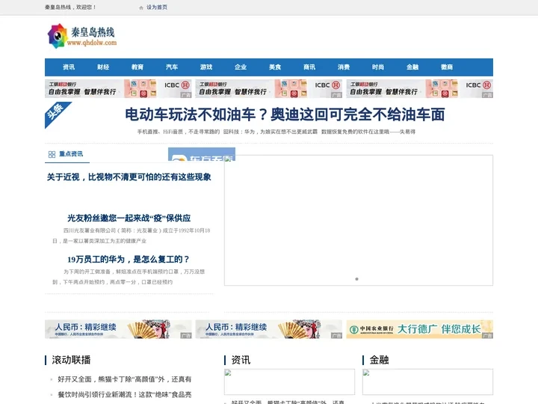538x404 pixels.
Task: Open 关于近视,比视物不清更可怕 article
Action: pyautogui.click(x=129, y=177)
